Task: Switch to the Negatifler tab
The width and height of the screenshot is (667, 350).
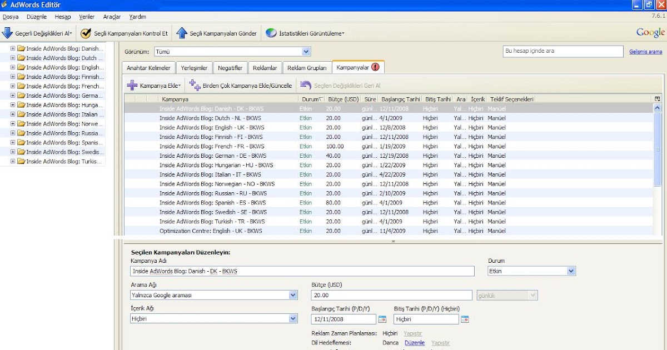Action: click(x=230, y=68)
